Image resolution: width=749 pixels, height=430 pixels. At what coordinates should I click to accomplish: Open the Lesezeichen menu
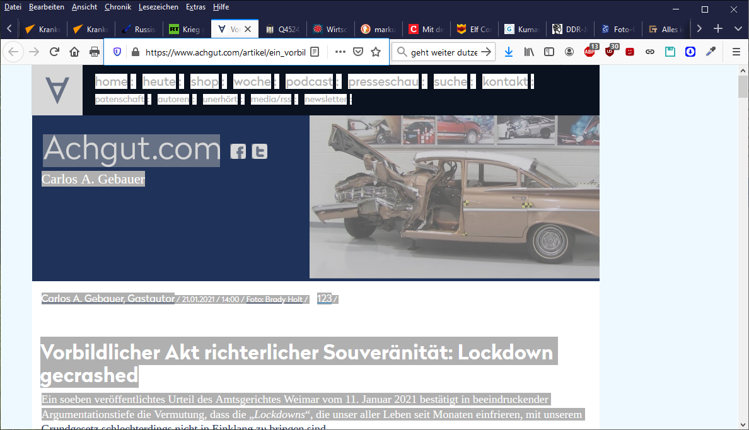[159, 7]
